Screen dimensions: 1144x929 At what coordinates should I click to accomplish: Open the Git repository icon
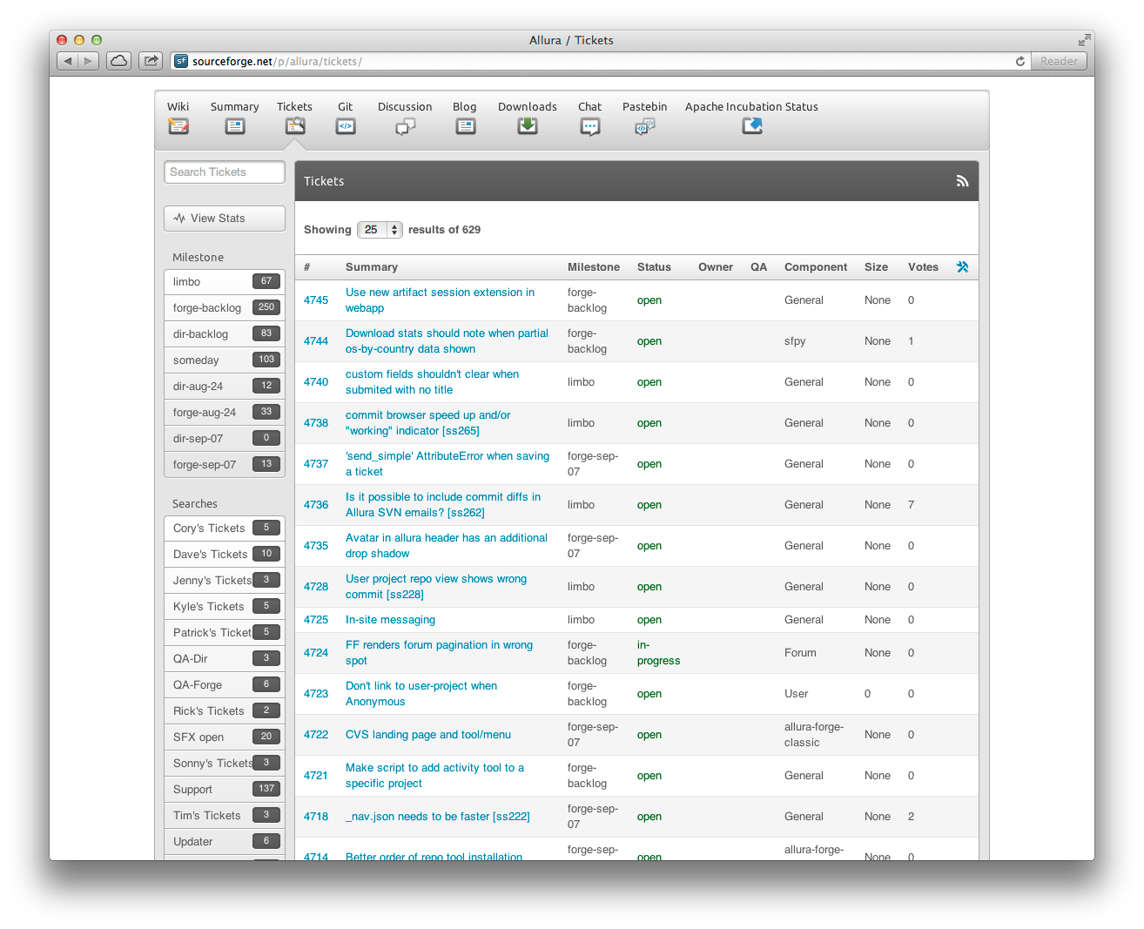click(x=346, y=126)
